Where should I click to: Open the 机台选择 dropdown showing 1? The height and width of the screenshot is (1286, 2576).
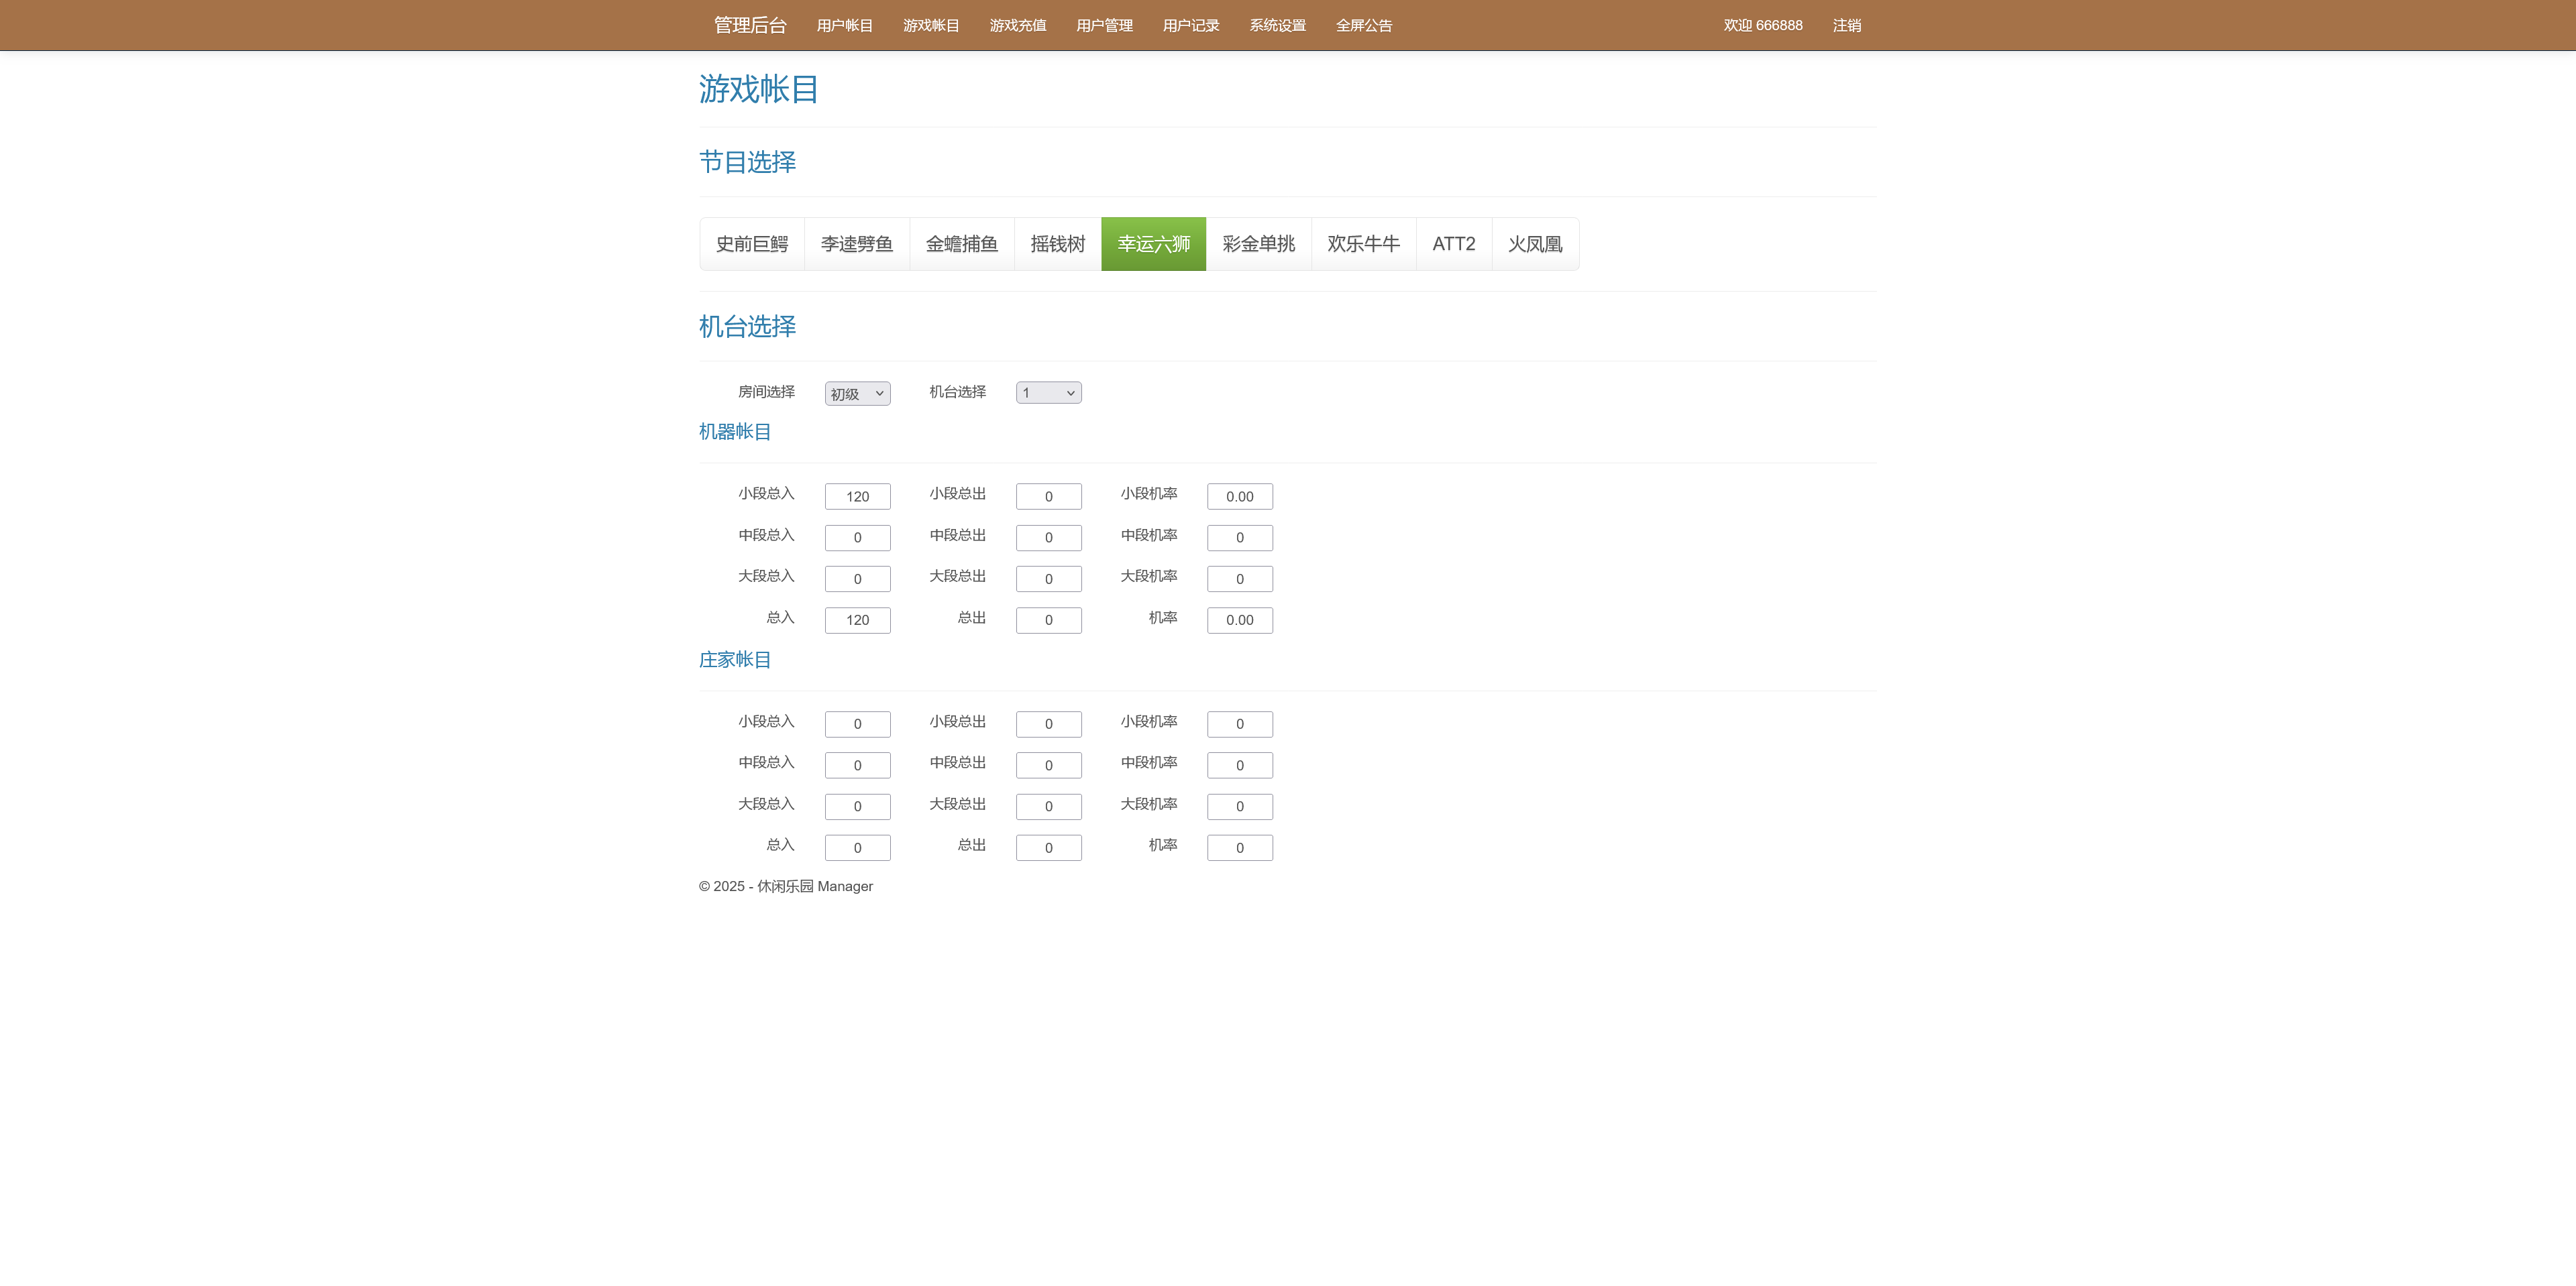pos(1048,393)
